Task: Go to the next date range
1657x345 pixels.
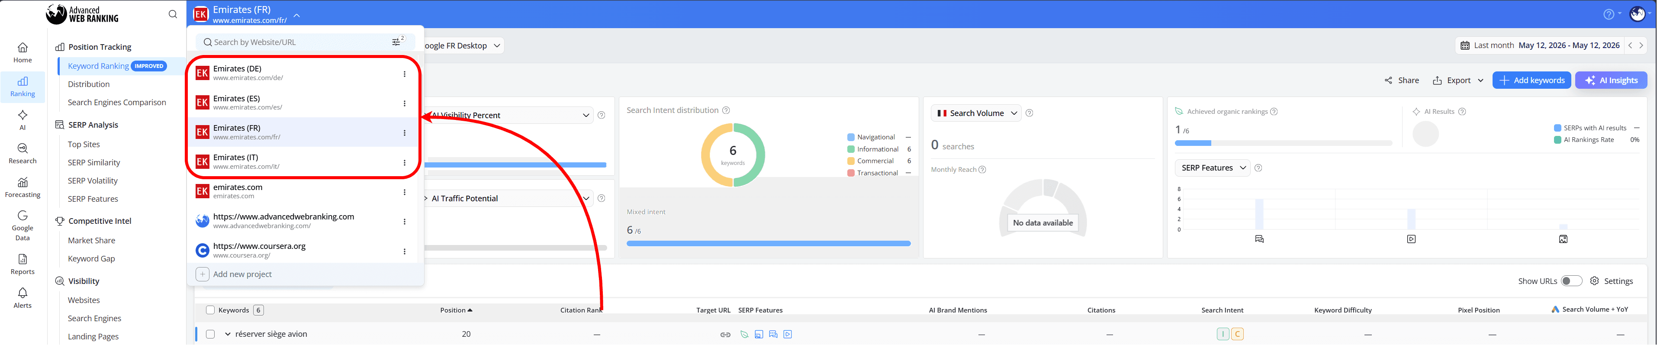Action: (x=1641, y=46)
